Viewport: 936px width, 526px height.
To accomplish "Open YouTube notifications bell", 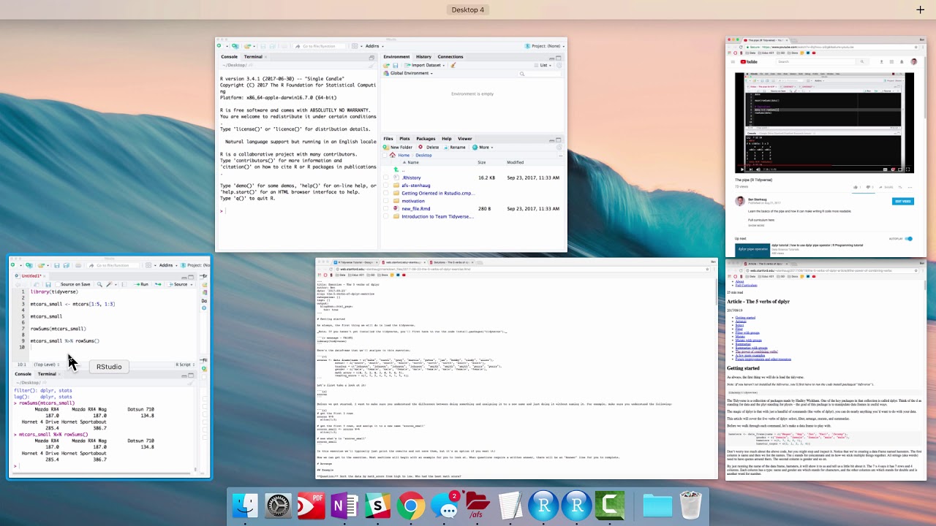I will click(902, 61).
